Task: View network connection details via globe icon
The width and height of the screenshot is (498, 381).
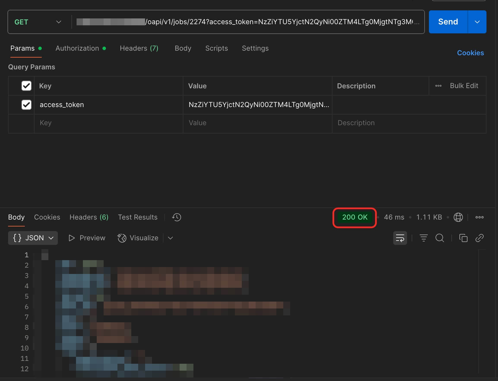Action: tap(458, 217)
